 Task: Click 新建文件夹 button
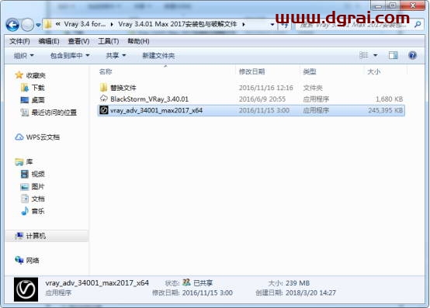click(x=158, y=56)
